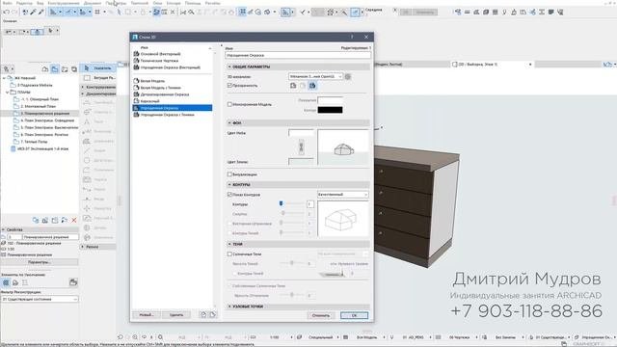
Task: Select the highlighted transparency mode icon
Action: coord(312,86)
